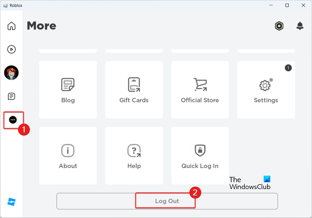The width and height of the screenshot is (312, 218).
Task: Open the Discover play icon in sidebar
Action: coord(11,49)
